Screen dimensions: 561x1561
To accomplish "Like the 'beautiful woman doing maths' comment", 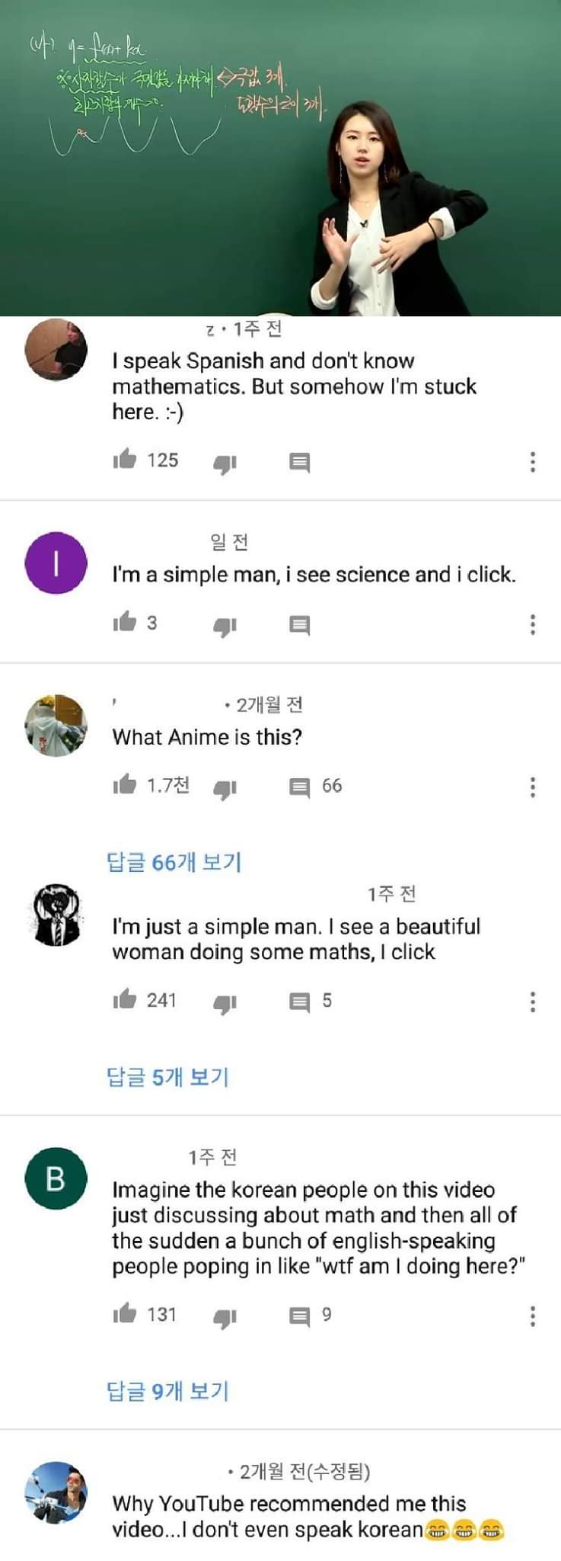I will point(124,999).
